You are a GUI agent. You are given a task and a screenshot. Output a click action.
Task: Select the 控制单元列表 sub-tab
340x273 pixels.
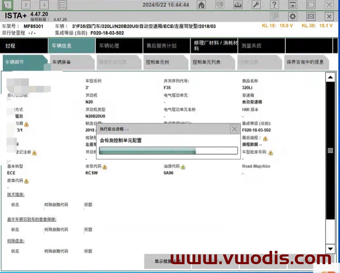212,62
